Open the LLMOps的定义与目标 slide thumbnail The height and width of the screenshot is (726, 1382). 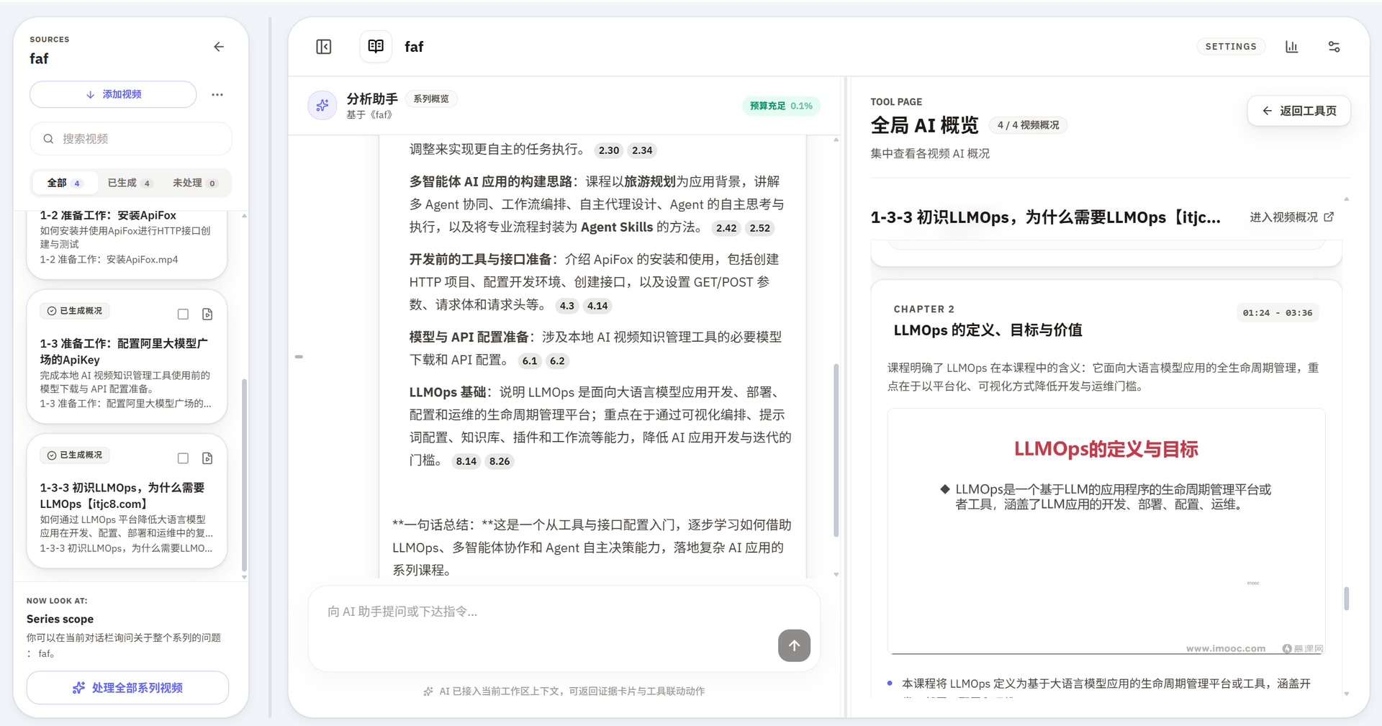click(x=1106, y=532)
